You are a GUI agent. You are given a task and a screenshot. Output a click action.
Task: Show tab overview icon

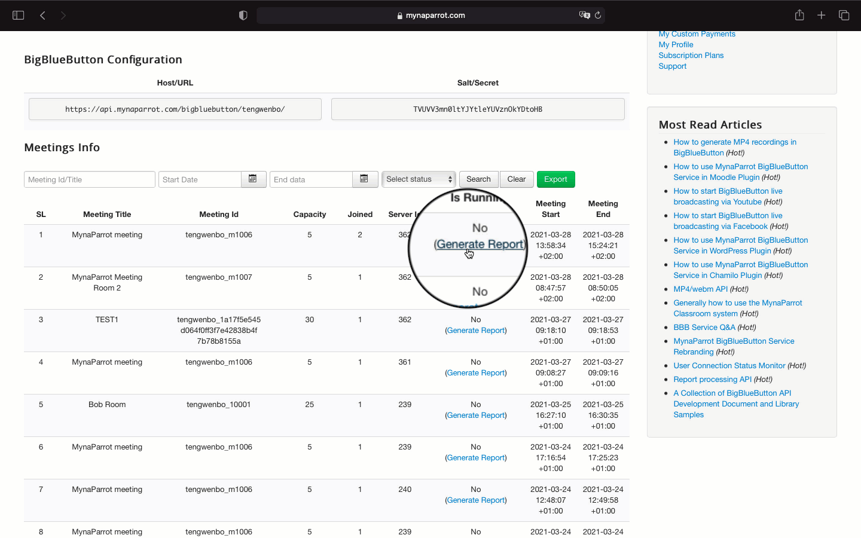coord(844,15)
